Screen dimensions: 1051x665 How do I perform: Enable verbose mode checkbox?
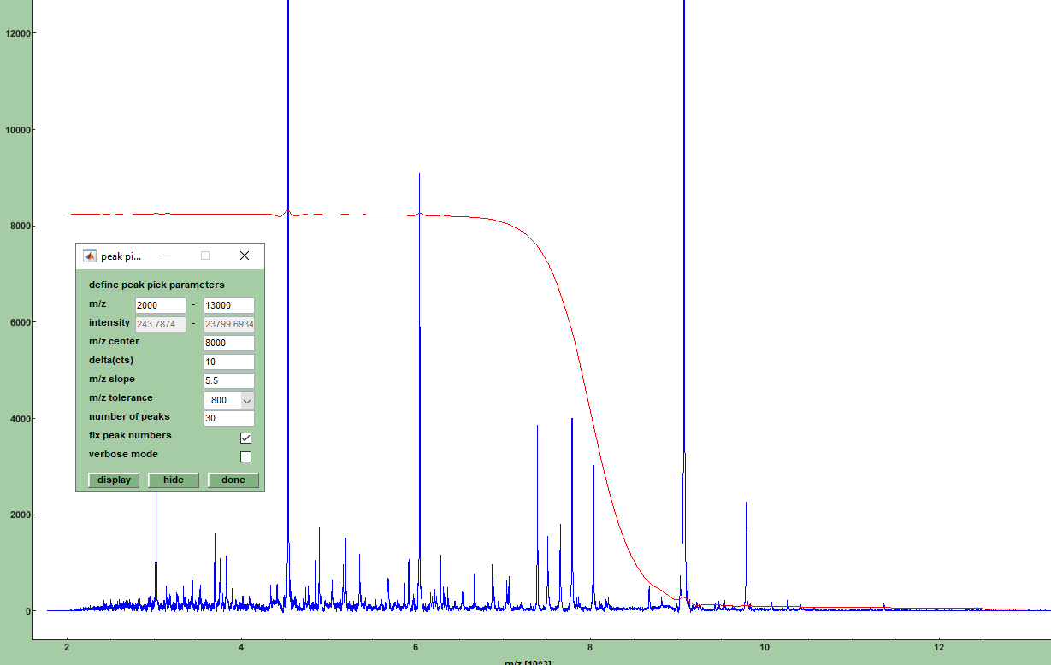[x=245, y=456]
